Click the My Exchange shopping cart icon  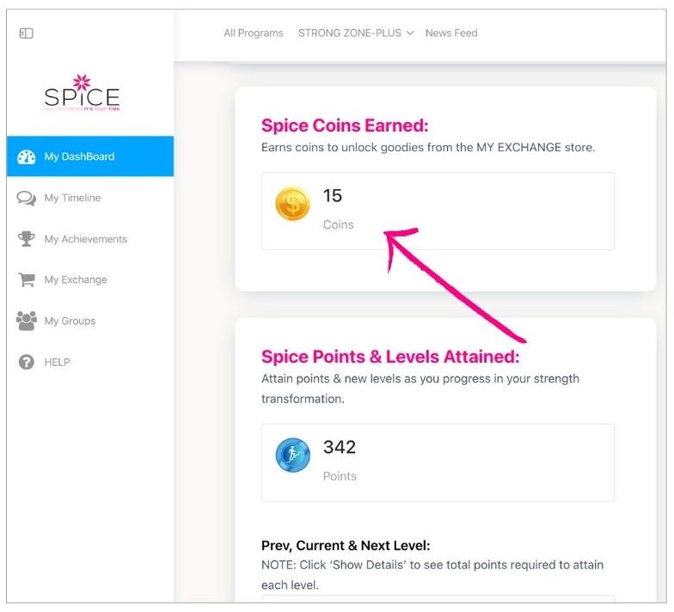[x=27, y=280]
